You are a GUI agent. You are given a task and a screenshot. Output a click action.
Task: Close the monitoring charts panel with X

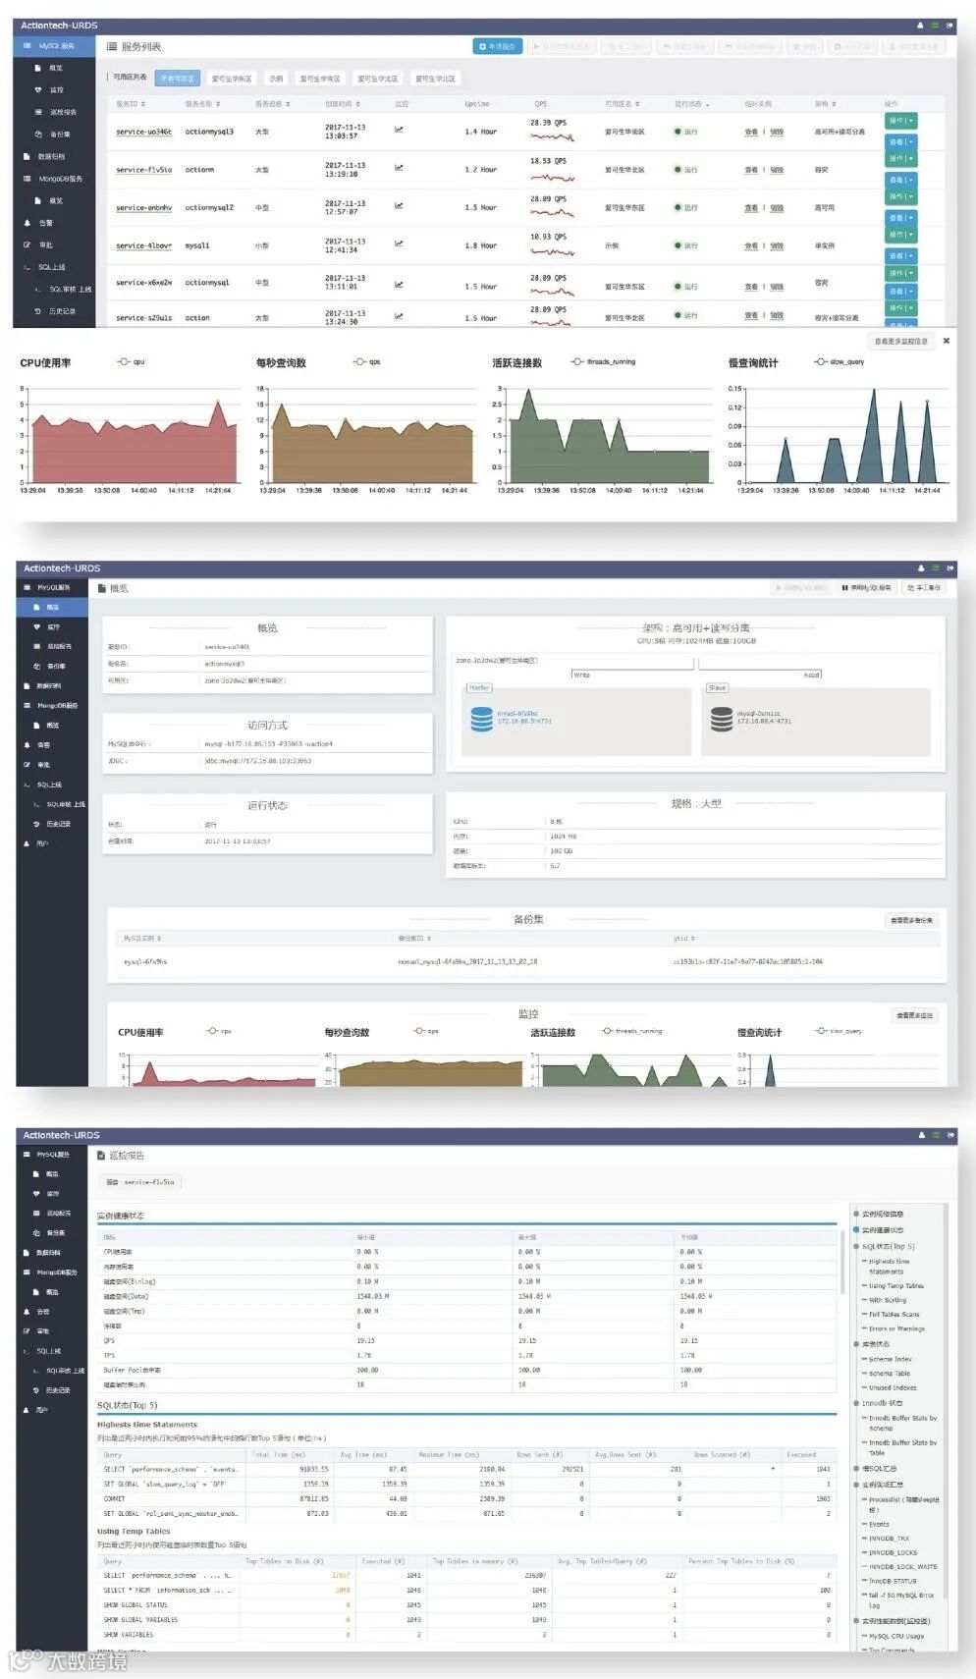point(947,341)
